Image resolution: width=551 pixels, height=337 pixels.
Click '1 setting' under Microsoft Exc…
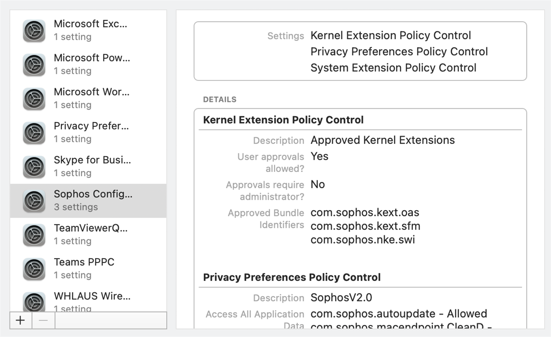(x=72, y=37)
